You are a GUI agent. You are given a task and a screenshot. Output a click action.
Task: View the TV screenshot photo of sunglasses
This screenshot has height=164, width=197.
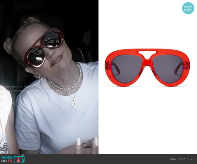[49, 77]
